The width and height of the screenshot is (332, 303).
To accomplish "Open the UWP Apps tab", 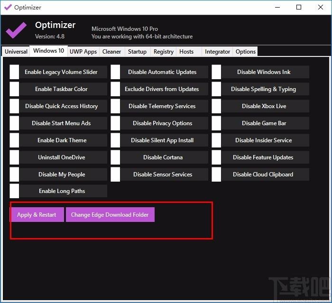I will pyautogui.click(x=83, y=52).
